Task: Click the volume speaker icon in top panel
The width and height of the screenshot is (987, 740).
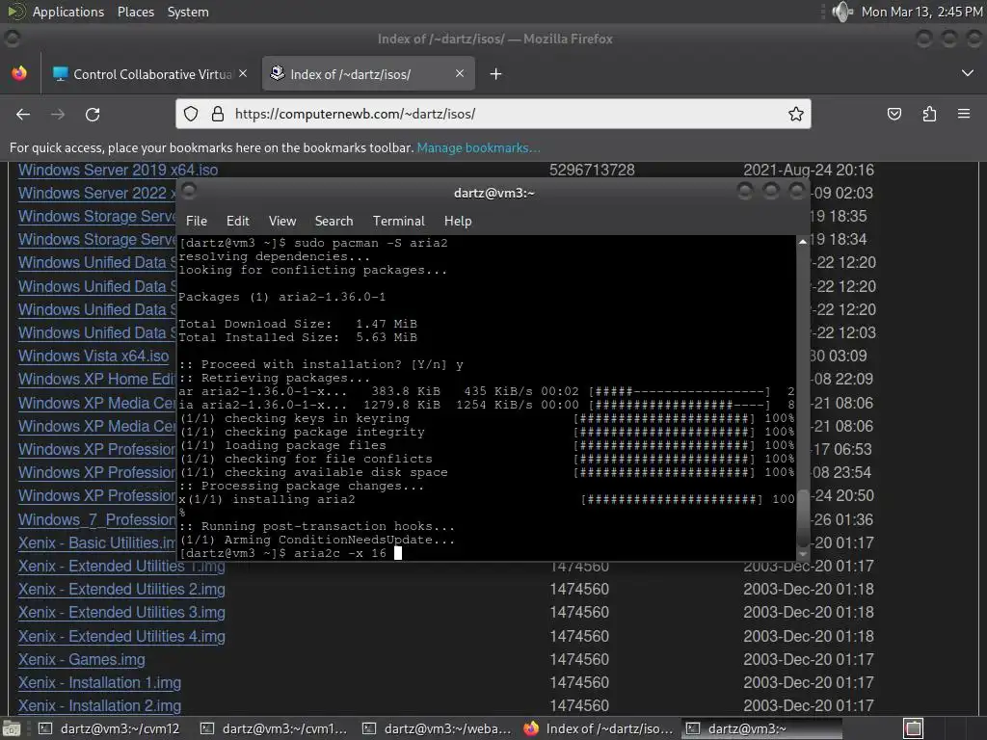Action: click(841, 12)
